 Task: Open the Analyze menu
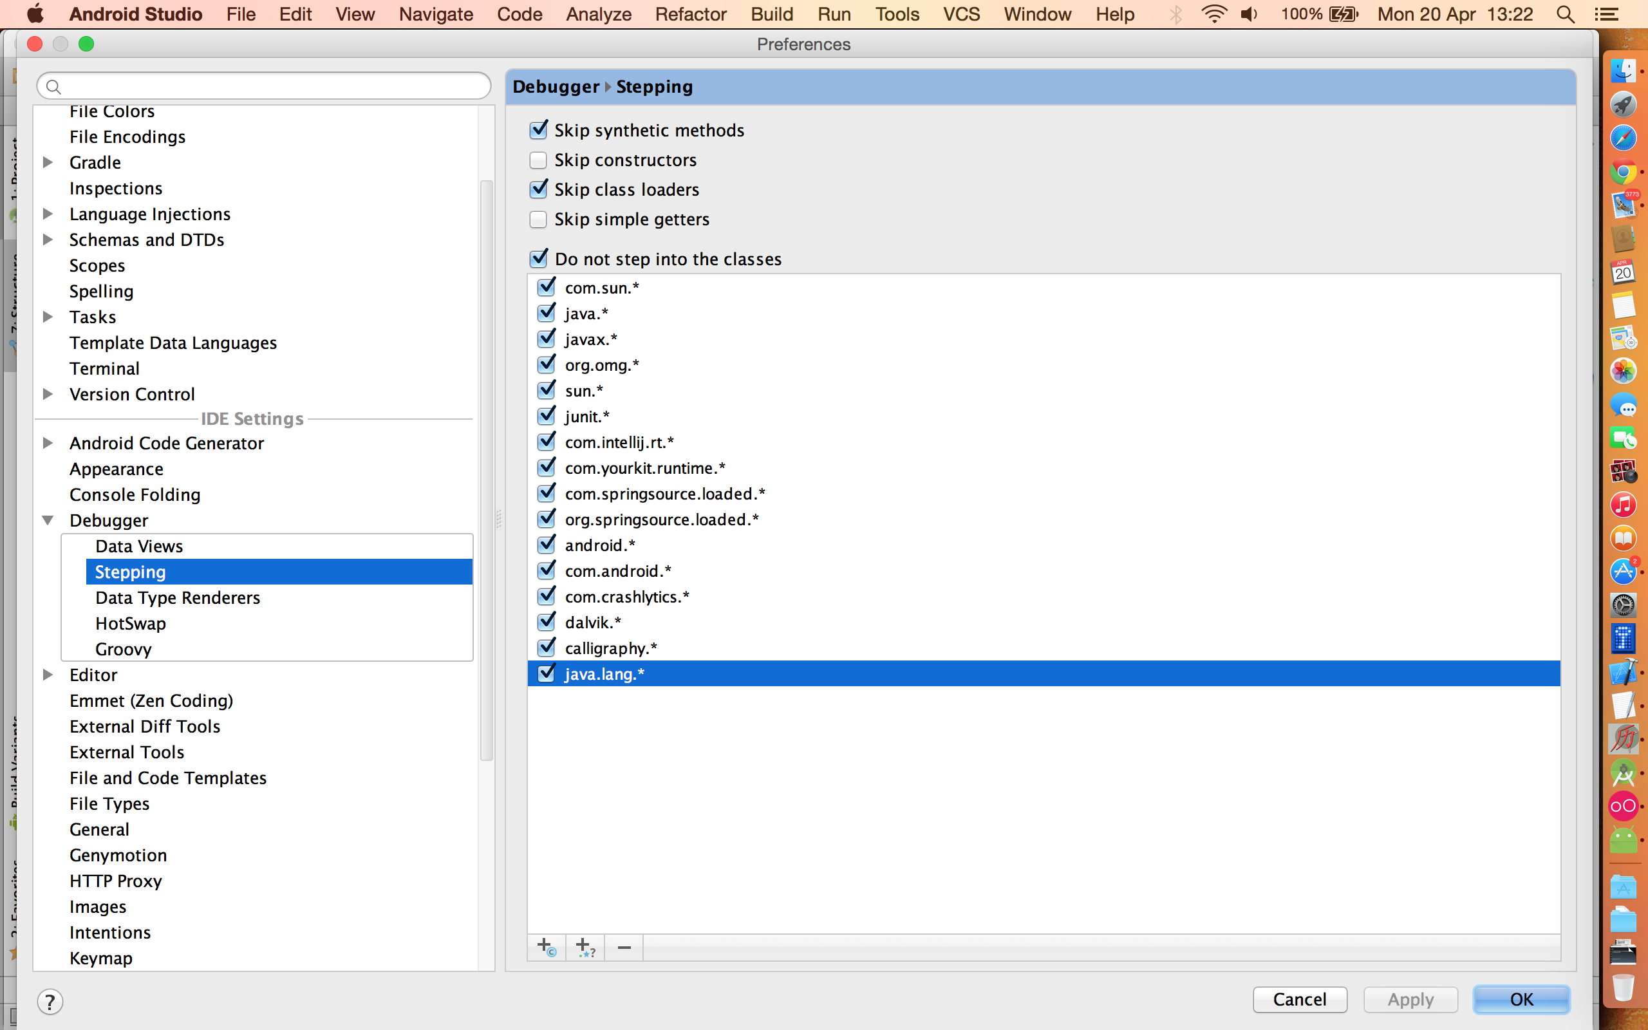(x=599, y=14)
